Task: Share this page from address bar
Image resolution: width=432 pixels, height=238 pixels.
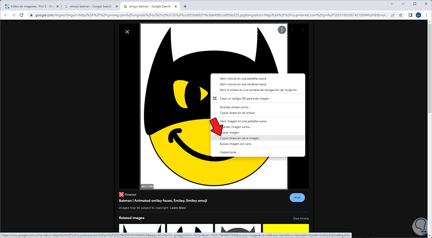Action: coord(392,15)
